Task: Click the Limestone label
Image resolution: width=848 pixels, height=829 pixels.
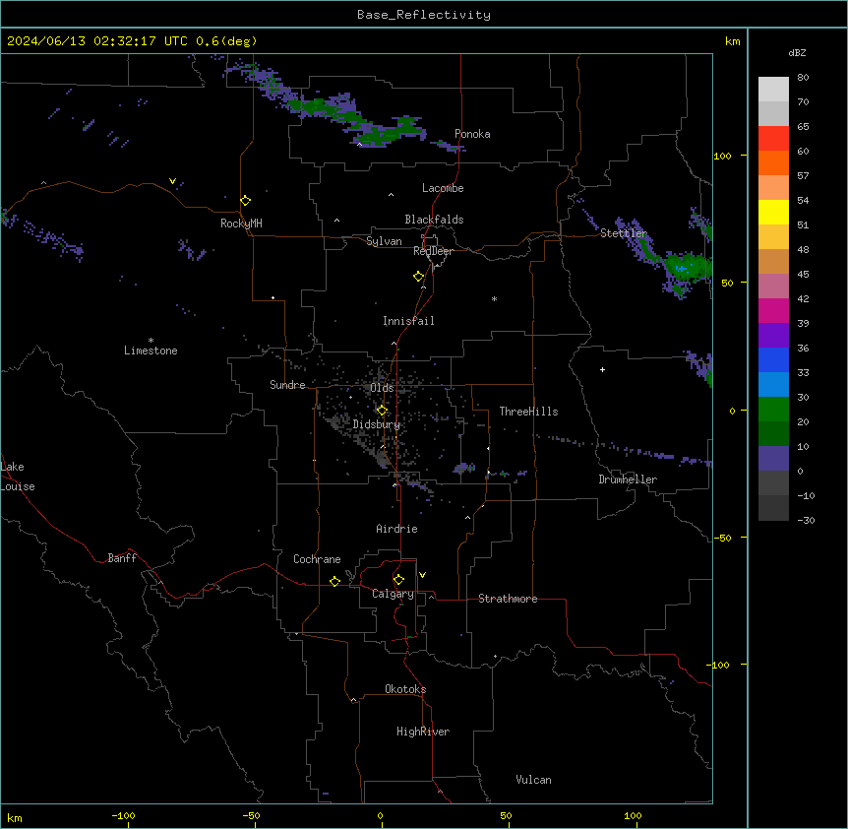Action: [x=151, y=351]
